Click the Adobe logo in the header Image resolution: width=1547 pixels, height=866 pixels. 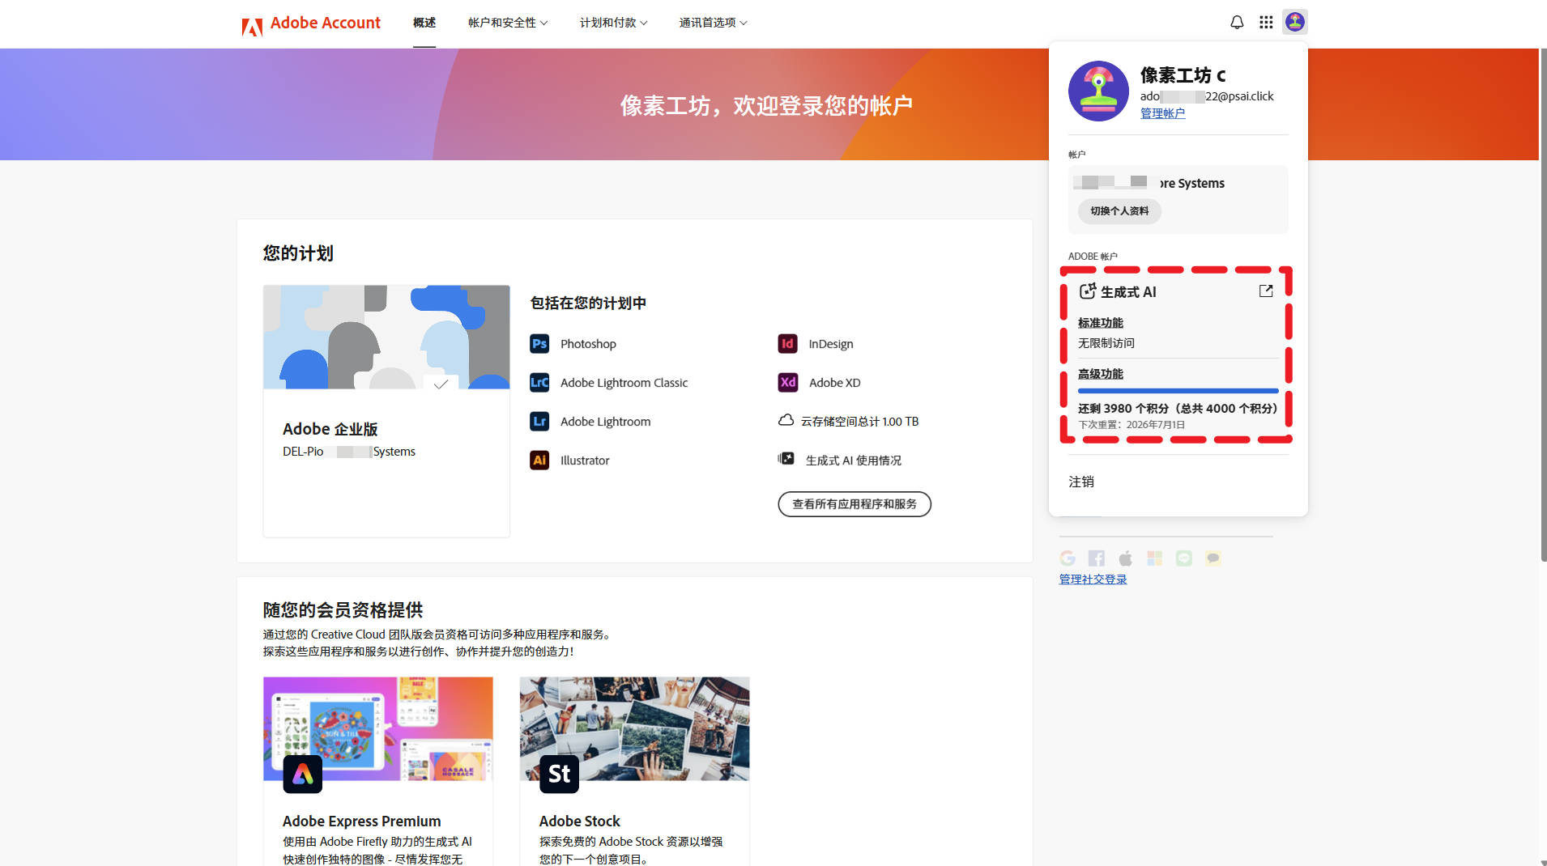pos(252,27)
